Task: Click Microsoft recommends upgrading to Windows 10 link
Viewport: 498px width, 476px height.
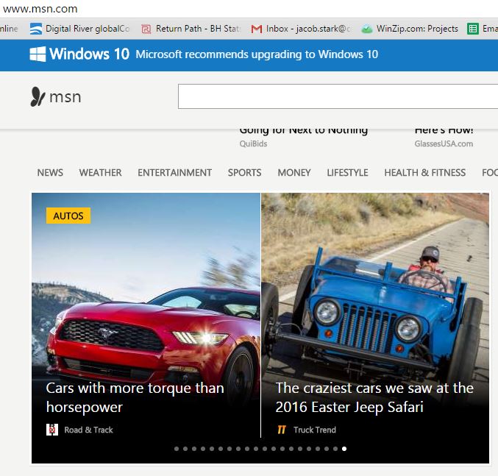Action: click(257, 54)
